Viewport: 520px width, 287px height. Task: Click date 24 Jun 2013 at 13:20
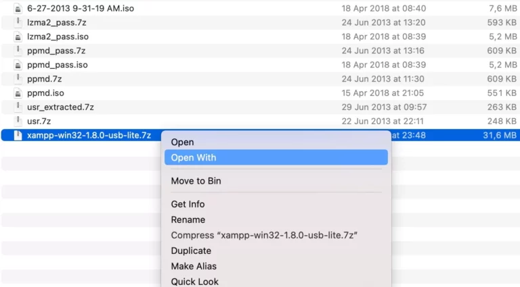click(384, 22)
